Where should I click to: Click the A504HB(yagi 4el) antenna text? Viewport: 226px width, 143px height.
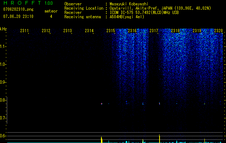pyautogui.click(x=127, y=17)
